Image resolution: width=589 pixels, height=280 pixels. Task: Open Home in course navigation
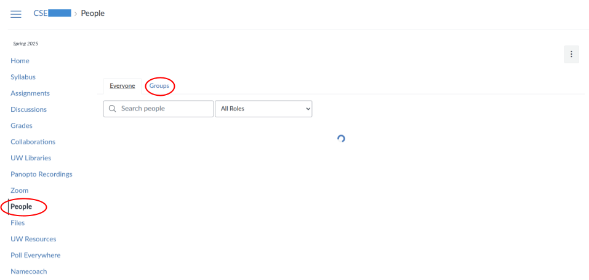point(20,61)
